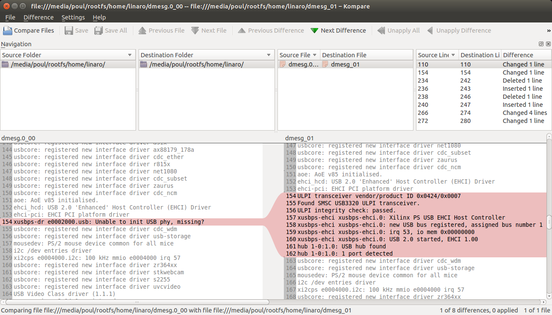Close the Navigation dock panel

coord(548,44)
